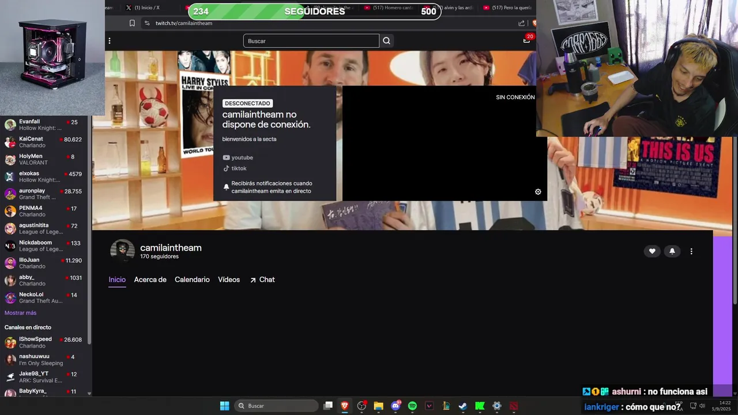The height and width of the screenshot is (415, 738).
Task: View site information icon beside URL
Action: (x=147, y=23)
